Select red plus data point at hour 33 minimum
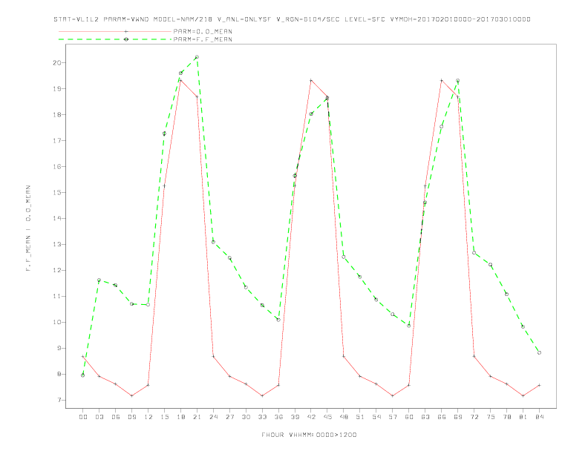588x454 pixels. 262,395
